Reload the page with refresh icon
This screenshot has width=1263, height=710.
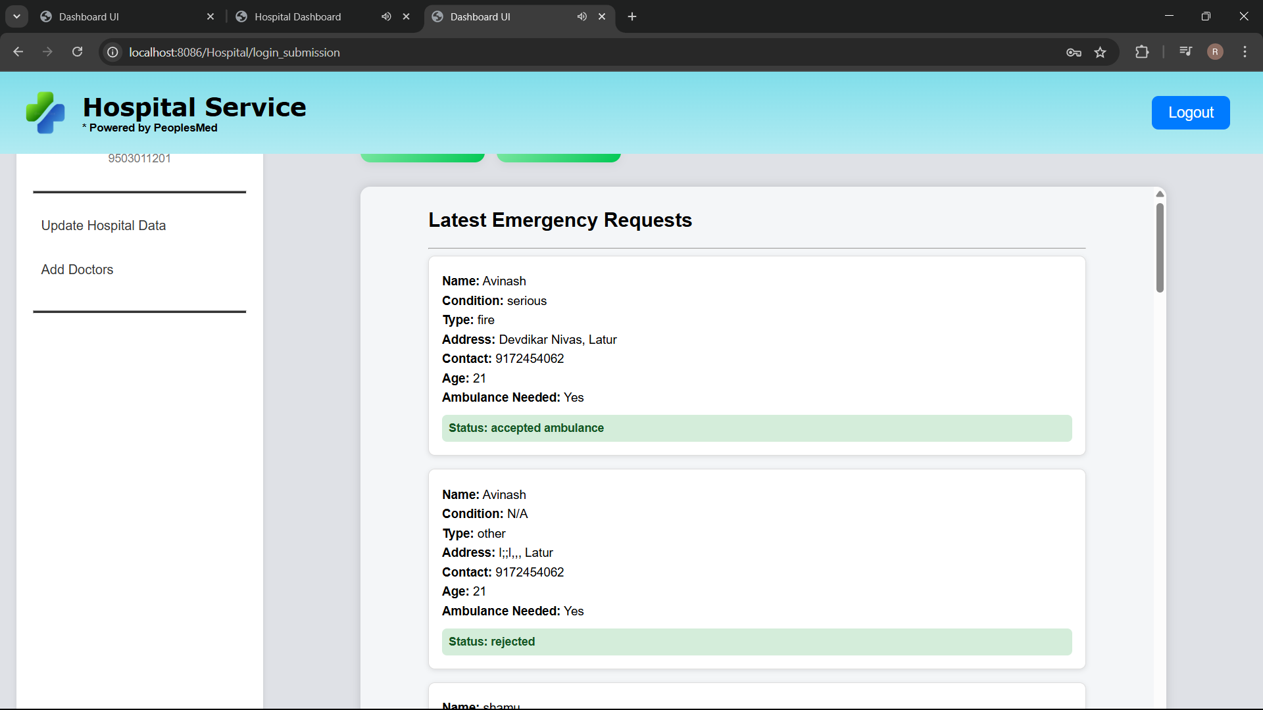click(77, 52)
